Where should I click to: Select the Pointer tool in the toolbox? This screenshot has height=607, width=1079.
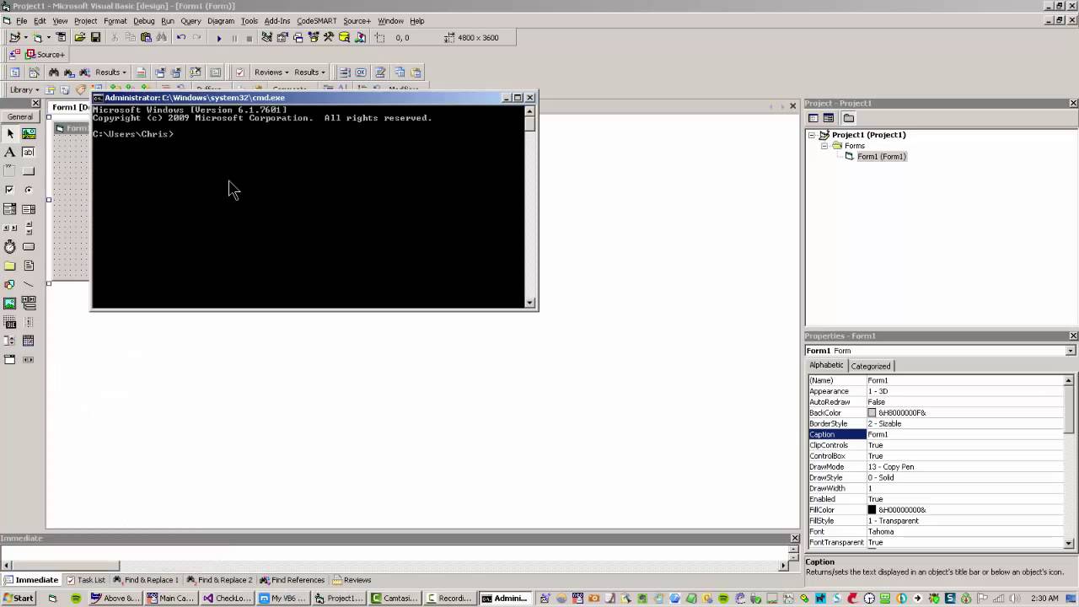click(10, 133)
